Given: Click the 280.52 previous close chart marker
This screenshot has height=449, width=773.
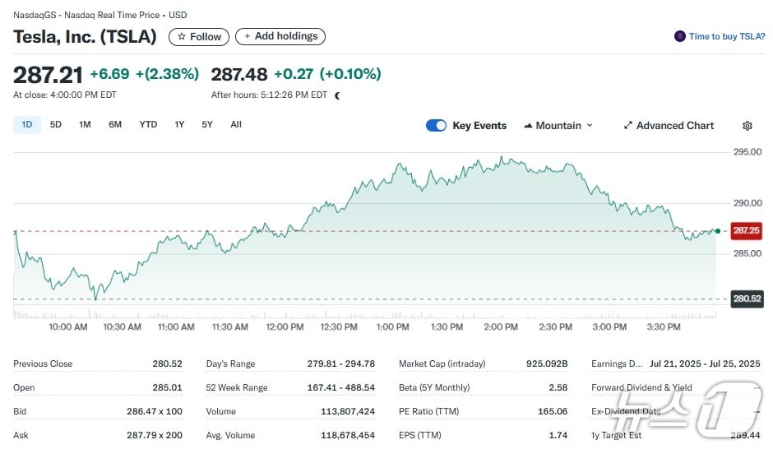Looking at the screenshot, I should click(746, 299).
